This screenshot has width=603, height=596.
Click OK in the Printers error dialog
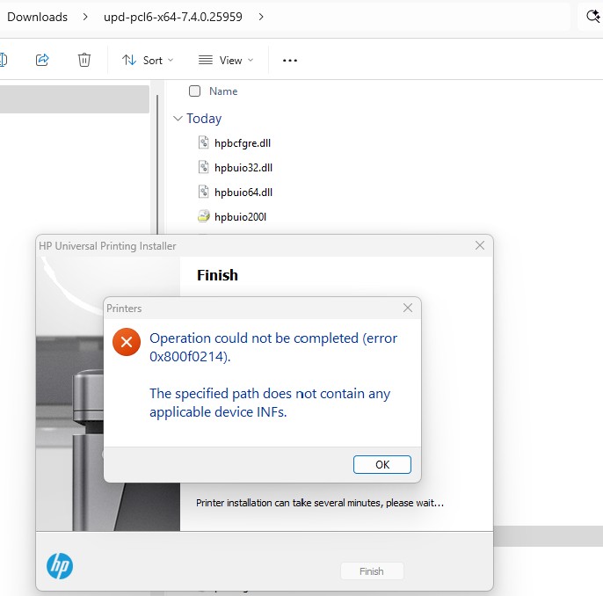coord(381,464)
